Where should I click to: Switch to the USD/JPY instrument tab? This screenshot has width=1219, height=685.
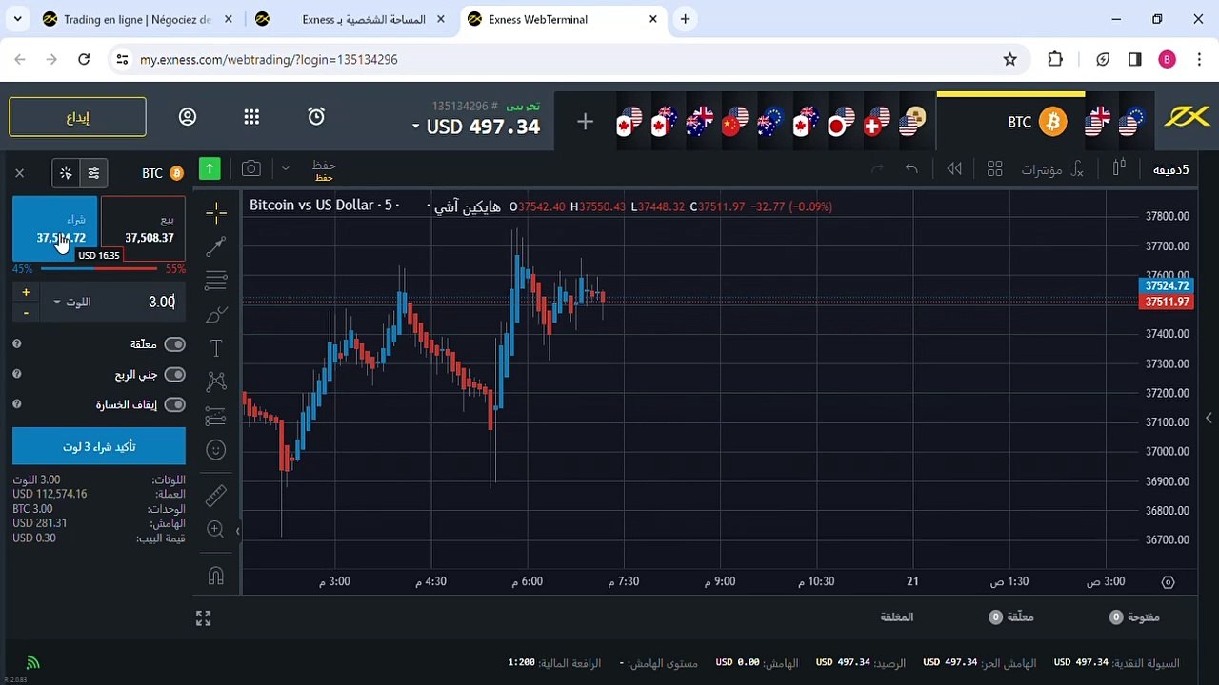[x=841, y=122]
